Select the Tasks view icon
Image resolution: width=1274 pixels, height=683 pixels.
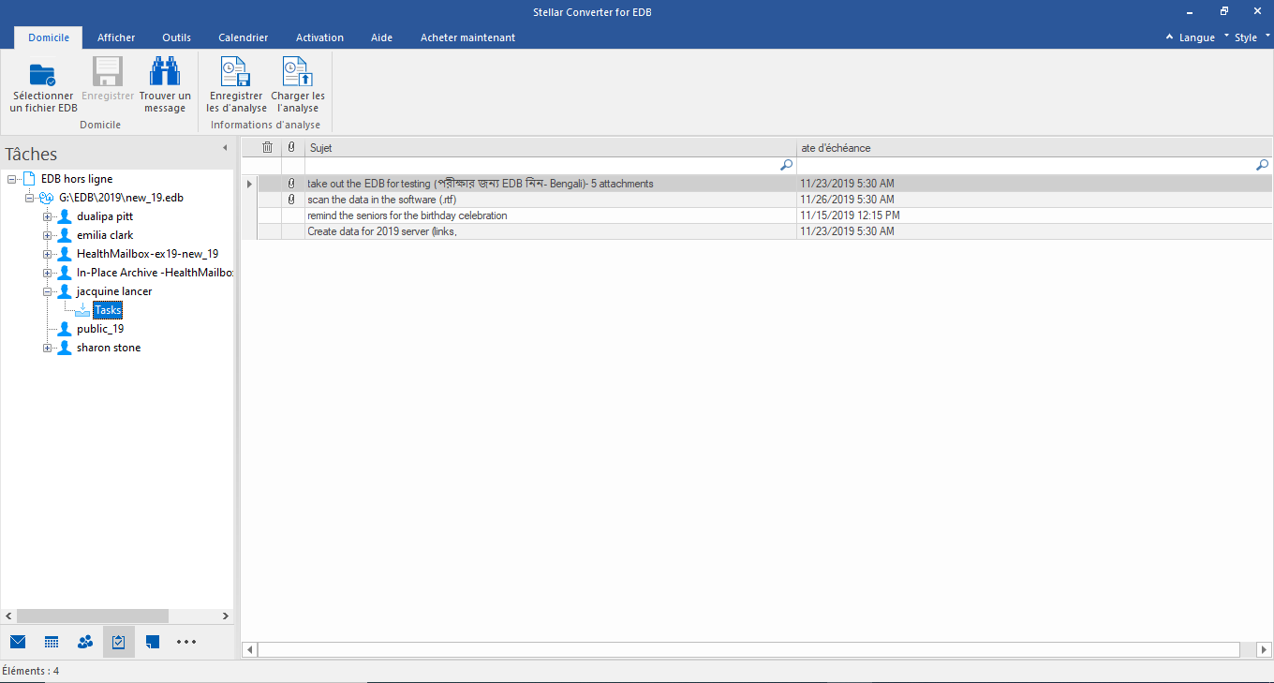pyautogui.click(x=119, y=642)
